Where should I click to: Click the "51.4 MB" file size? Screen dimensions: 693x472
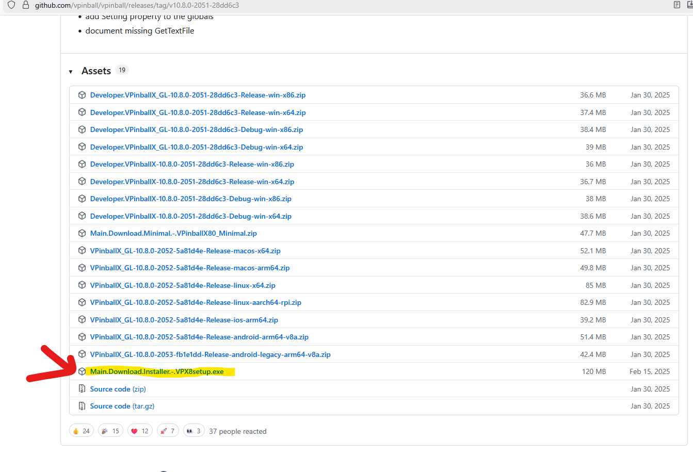593,337
